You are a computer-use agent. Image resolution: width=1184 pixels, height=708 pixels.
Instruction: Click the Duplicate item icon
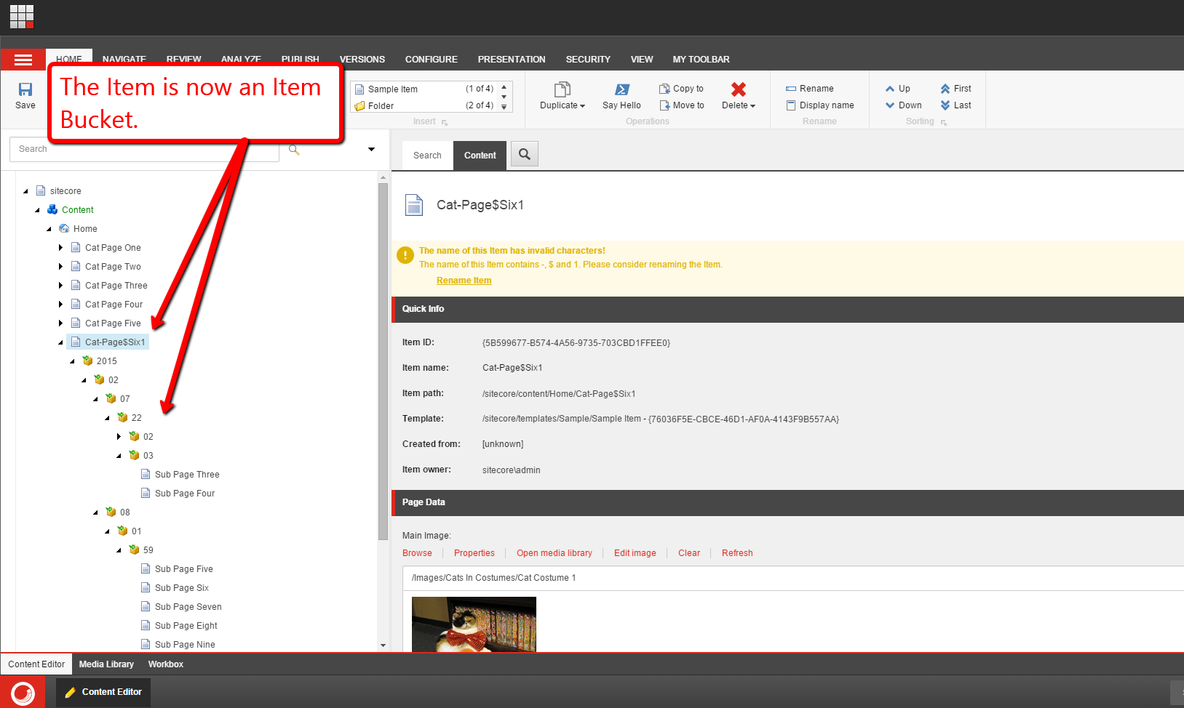point(562,89)
